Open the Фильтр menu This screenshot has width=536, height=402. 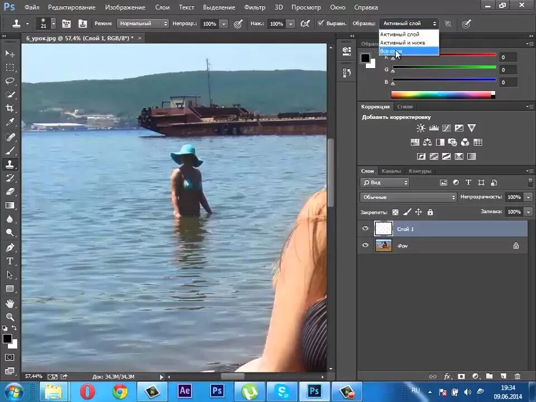(x=255, y=7)
